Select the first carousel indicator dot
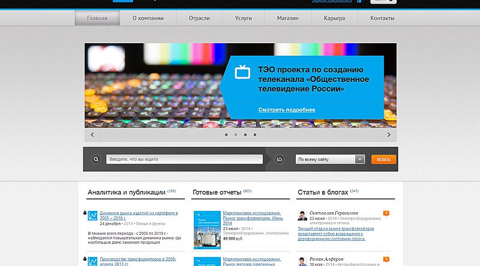The width and height of the screenshot is (480, 266). (226, 135)
